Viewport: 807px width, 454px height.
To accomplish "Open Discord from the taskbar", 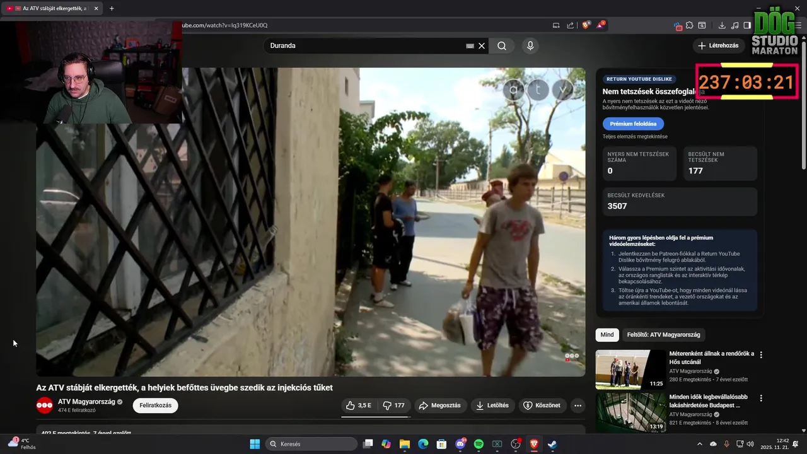I will coord(460,444).
